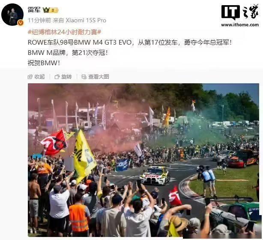Click the collapse icon beside 收起
Image resolution: width=263 pixels, height=240 pixels.
coord(30,77)
